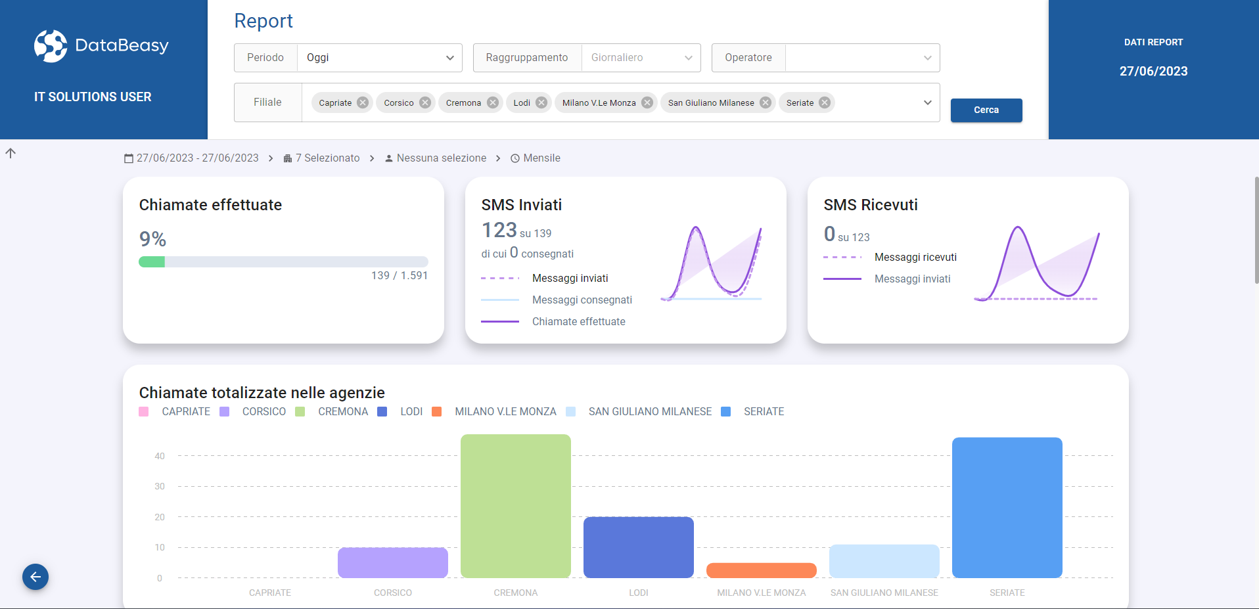Open the Periodo dropdown showing Oggi
The width and height of the screenshot is (1259, 609).
pos(380,58)
